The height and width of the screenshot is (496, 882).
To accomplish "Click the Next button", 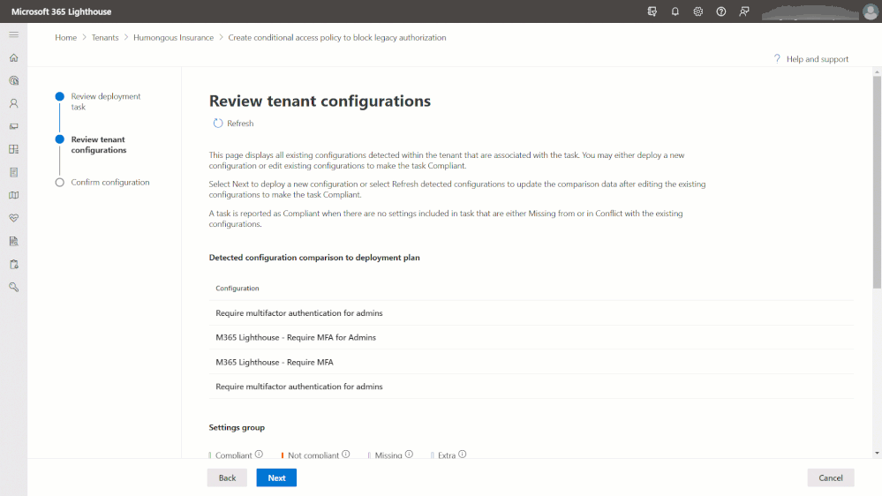I will 276,477.
